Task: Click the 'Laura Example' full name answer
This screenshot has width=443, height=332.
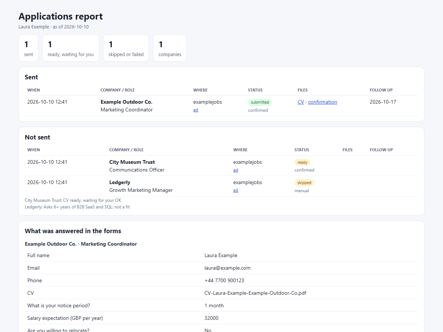Action: (221, 256)
